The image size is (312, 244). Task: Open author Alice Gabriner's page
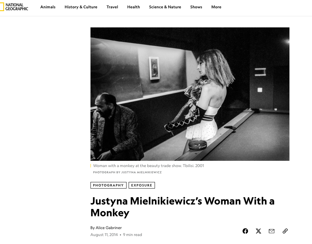[109, 228]
